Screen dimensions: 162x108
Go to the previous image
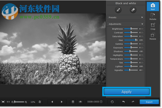(x=52, y=102)
